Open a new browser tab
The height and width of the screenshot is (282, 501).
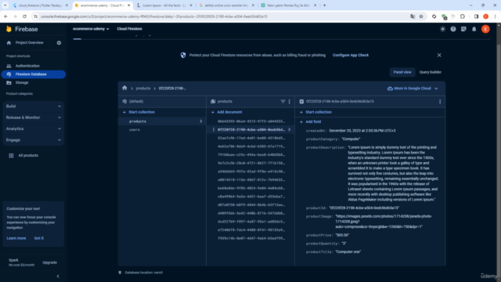pos(324,5)
